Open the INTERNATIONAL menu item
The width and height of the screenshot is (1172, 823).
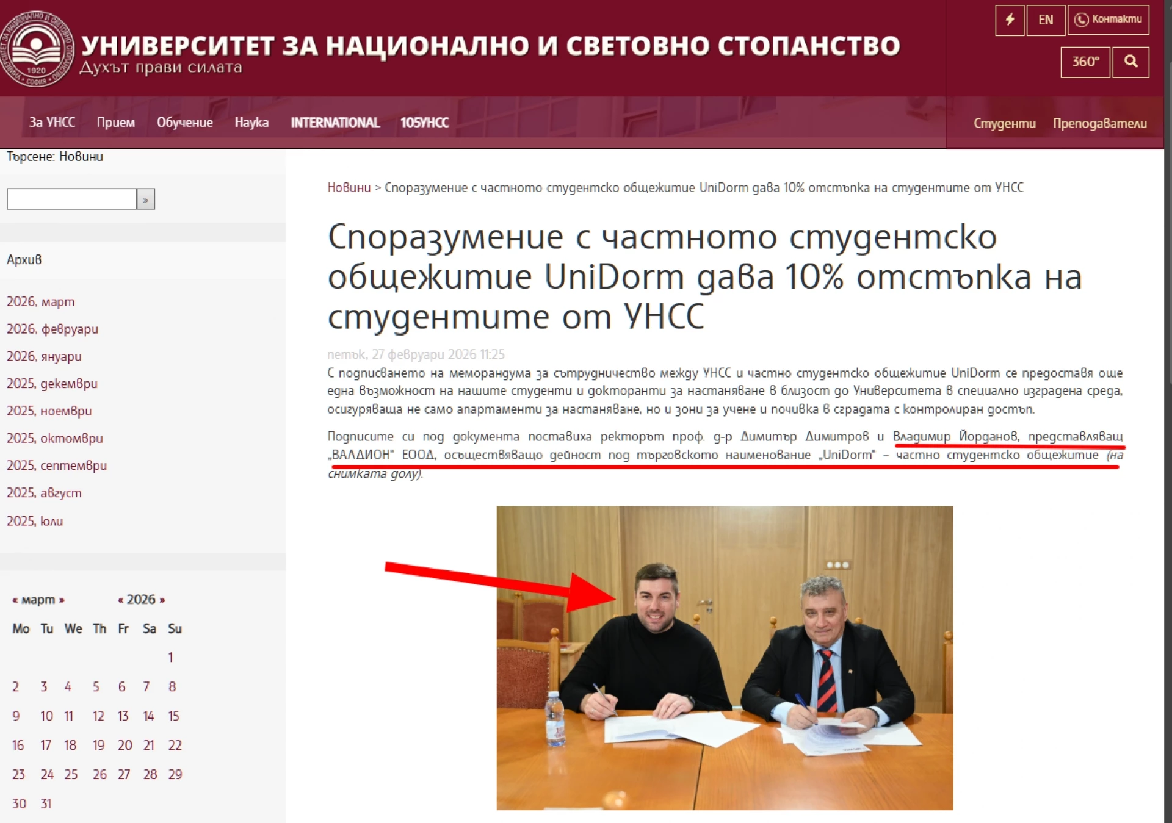(x=335, y=123)
